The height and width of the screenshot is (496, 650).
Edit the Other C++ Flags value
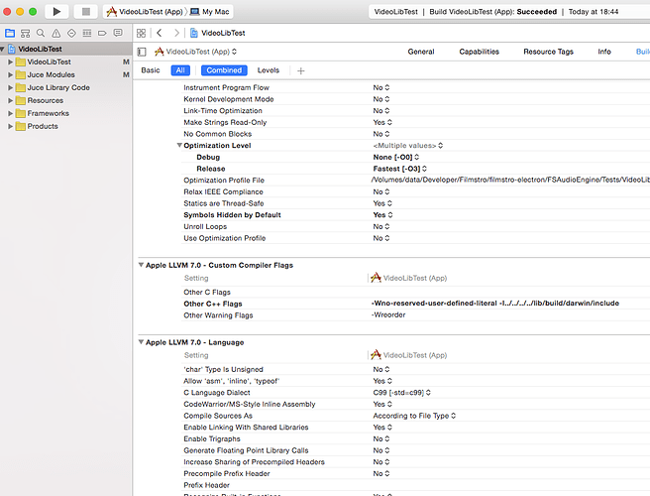pos(495,304)
